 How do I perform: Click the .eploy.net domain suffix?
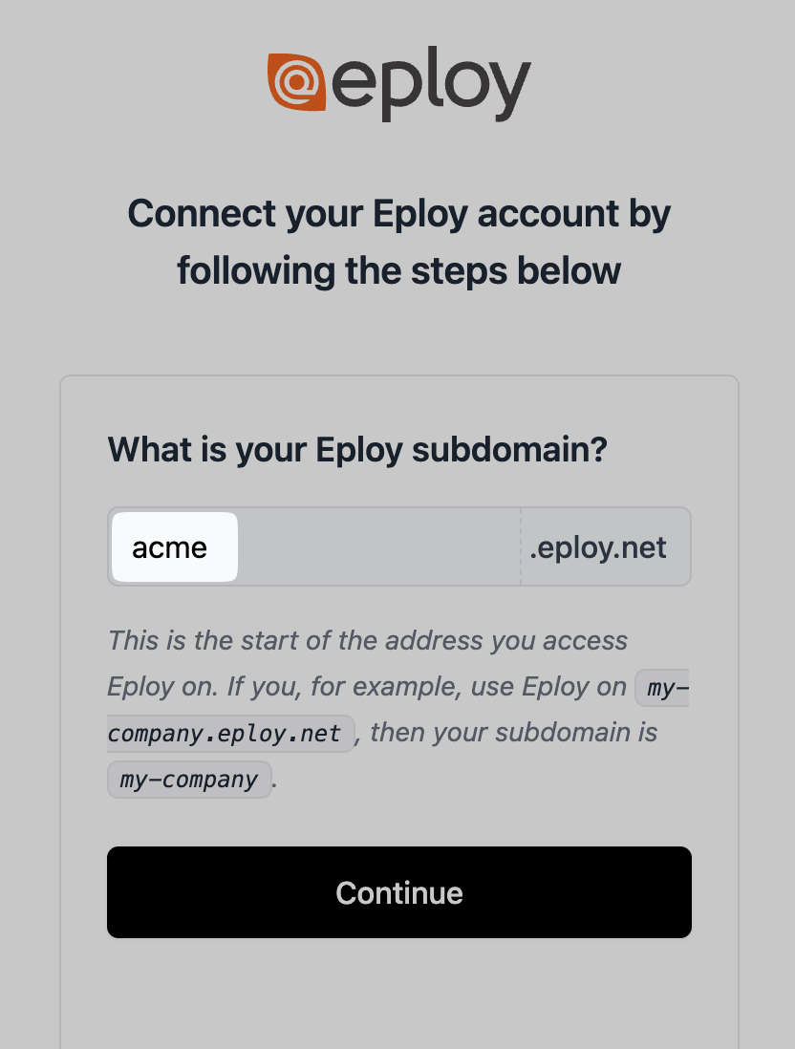click(x=598, y=547)
